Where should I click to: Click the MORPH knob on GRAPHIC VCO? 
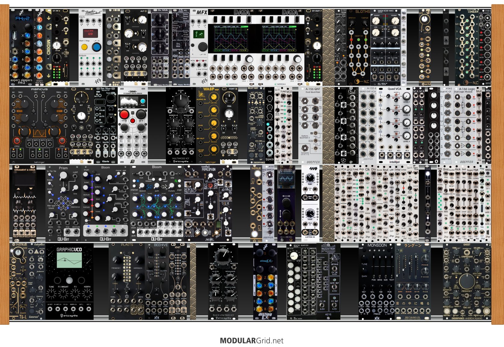(x=87, y=293)
